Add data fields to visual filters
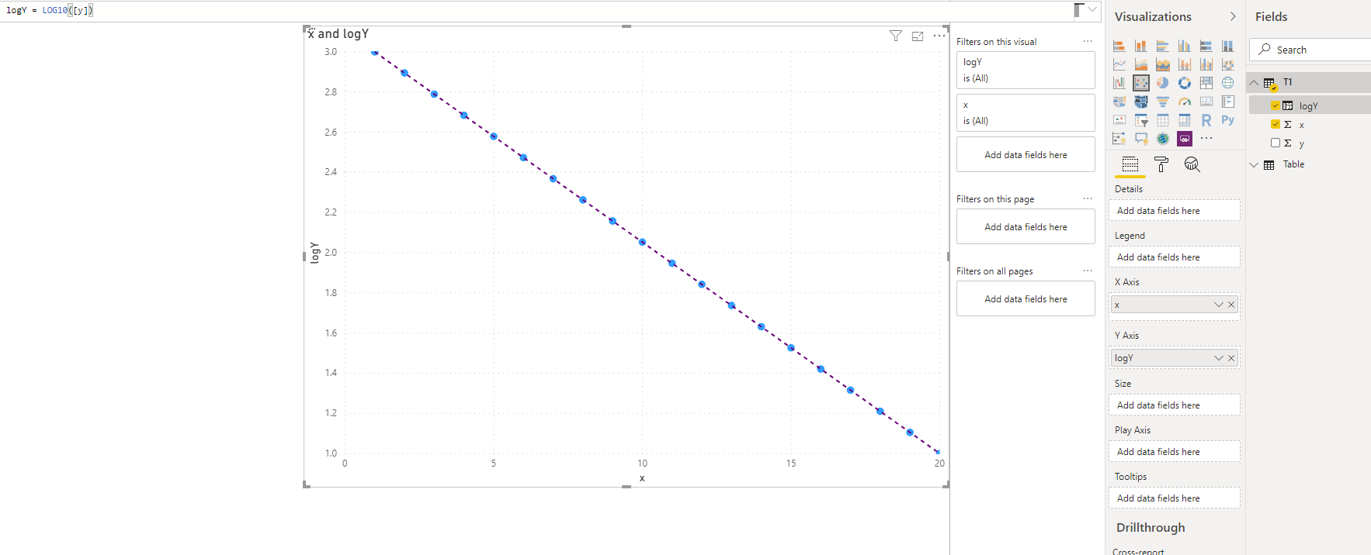Screen dimensions: 1371x555 pyautogui.click(x=1026, y=155)
